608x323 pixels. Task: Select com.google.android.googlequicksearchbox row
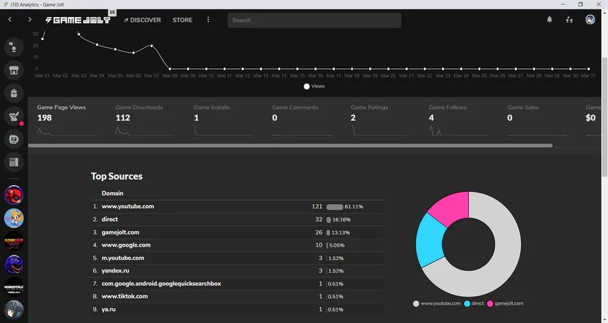(237, 283)
